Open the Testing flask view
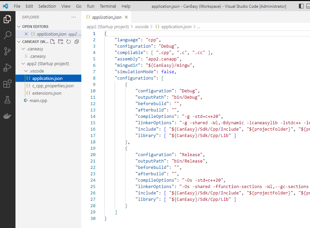Image resolution: width=310 pixels, height=228 pixels. pos(7,100)
